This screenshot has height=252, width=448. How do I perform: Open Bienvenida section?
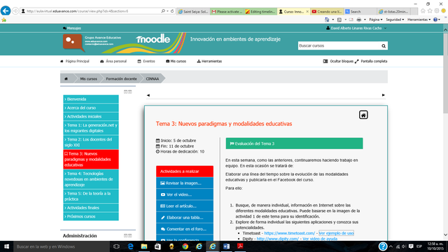[x=91, y=99]
